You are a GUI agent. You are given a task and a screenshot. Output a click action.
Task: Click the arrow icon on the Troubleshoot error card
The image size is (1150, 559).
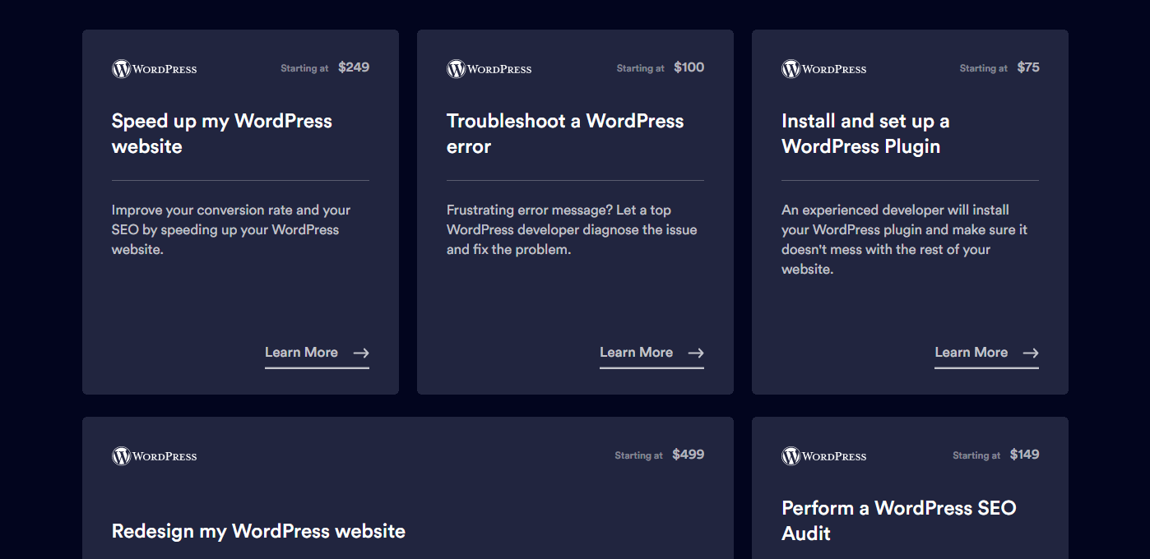[x=696, y=353]
